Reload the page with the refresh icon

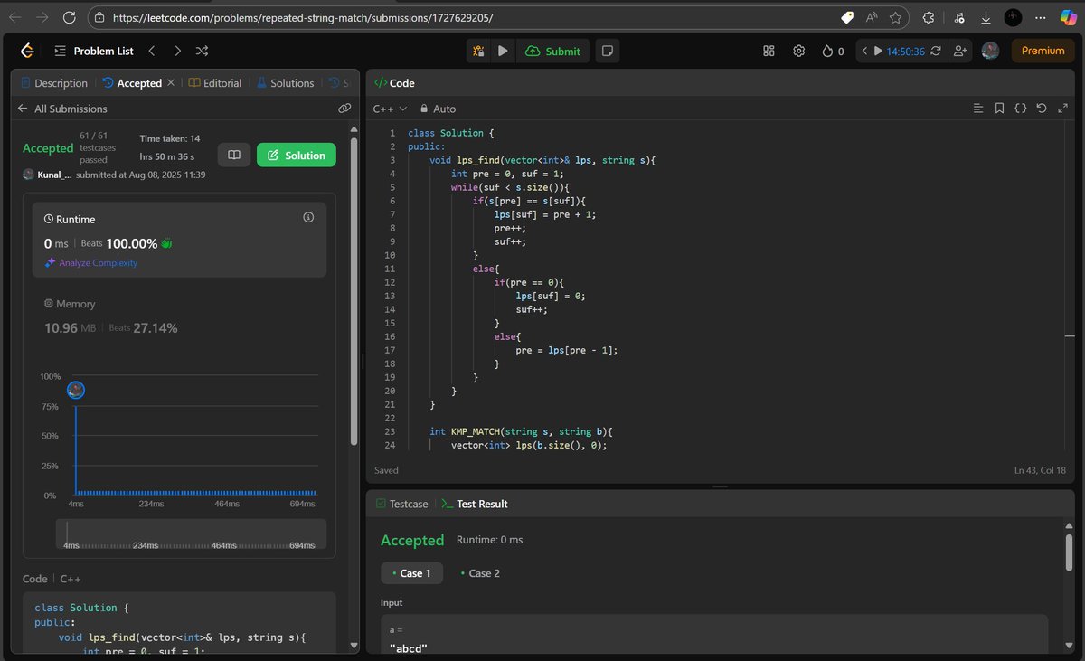click(x=70, y=17)
